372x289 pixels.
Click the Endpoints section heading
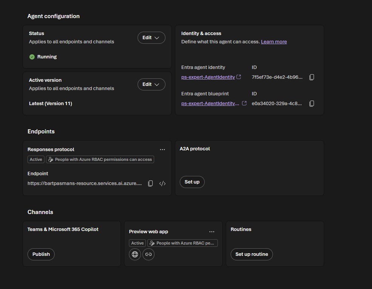click(41, 132)
